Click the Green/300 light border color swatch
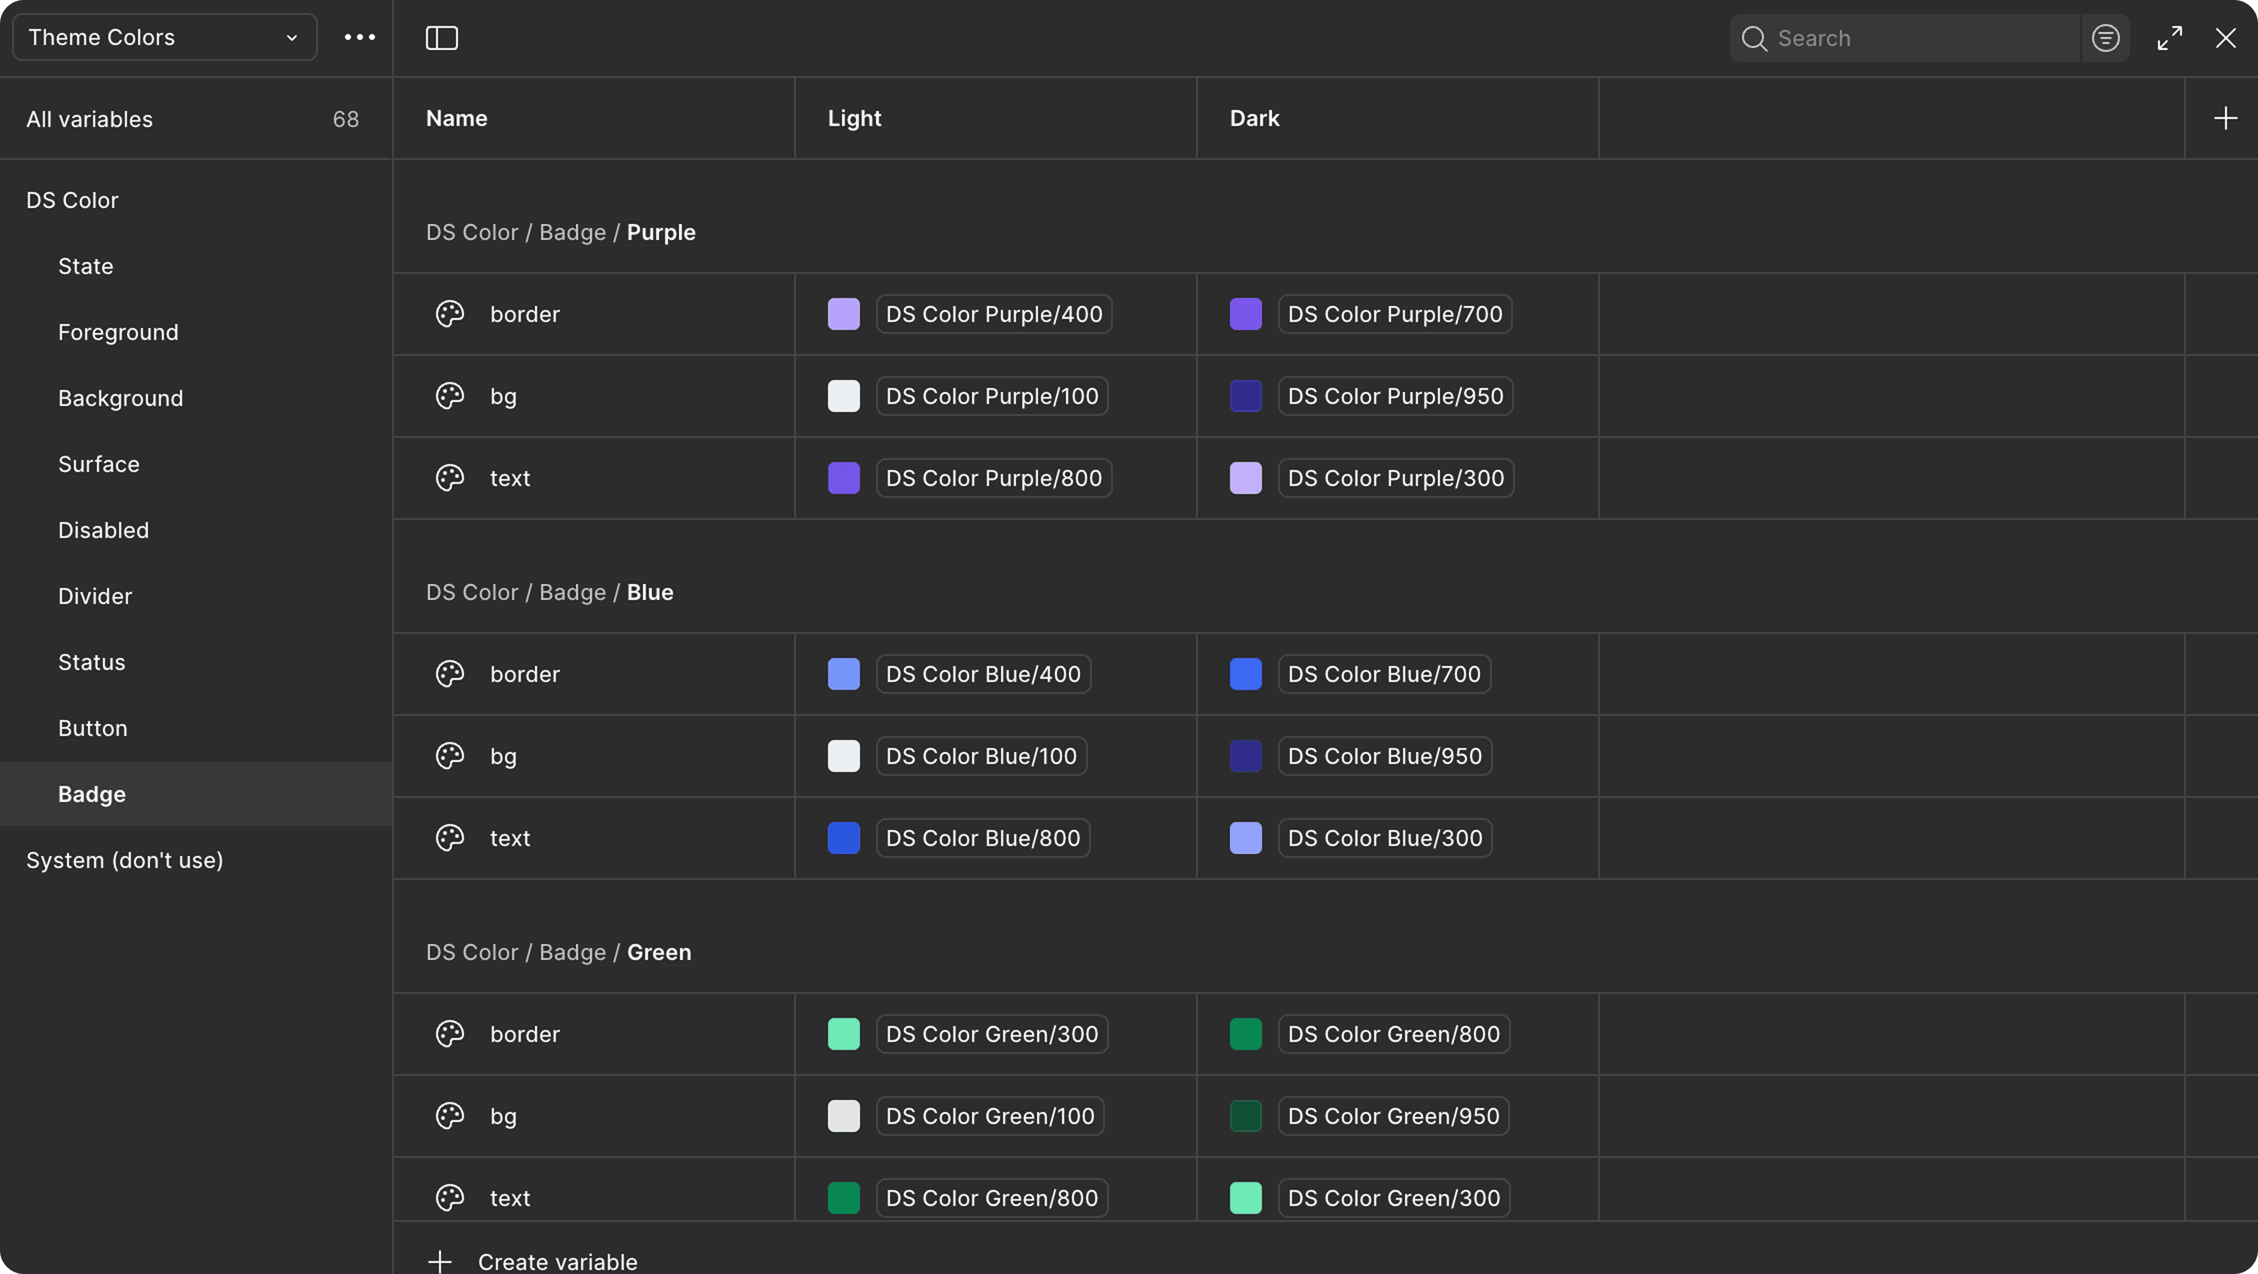2258x1274 pixels. click(843, 1034)
